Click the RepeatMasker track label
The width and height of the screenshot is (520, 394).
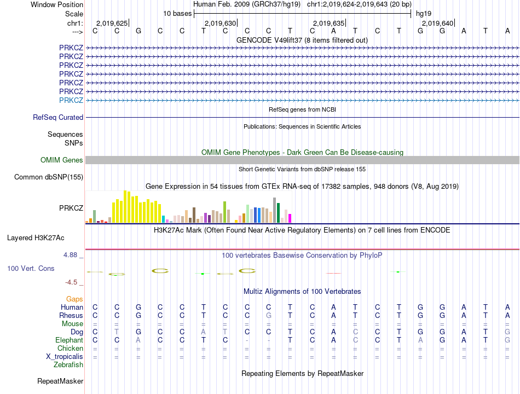pos(60,381)
